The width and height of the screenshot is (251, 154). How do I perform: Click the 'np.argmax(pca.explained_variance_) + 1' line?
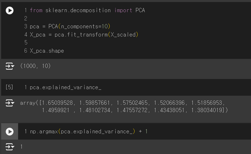89,132
